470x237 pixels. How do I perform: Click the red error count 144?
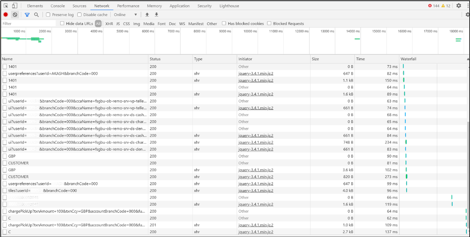[x=434, y=6]
